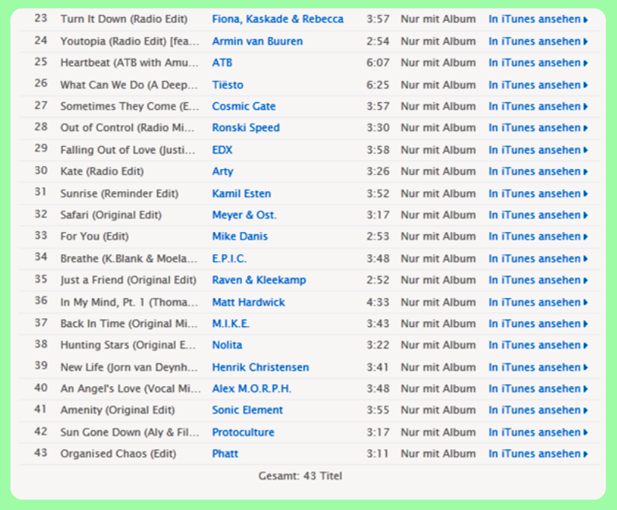The image size is (617, 510).
Task: Select track title Amenity (Original Edit)
Action: 117,410
